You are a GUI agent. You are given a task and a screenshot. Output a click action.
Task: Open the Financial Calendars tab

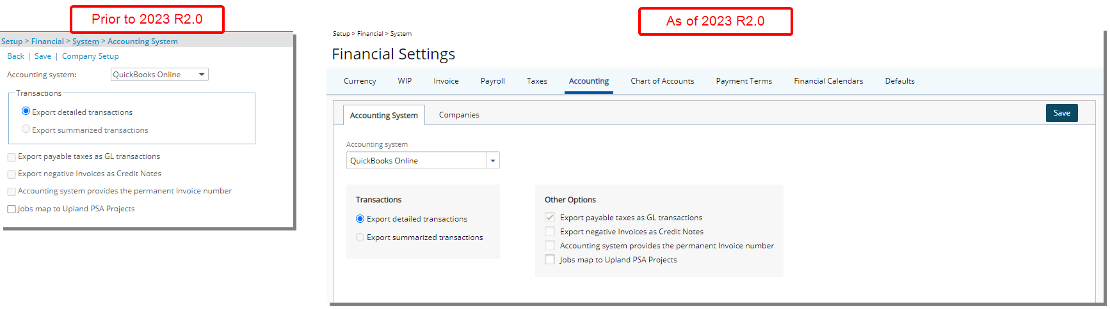pos(828,81)
